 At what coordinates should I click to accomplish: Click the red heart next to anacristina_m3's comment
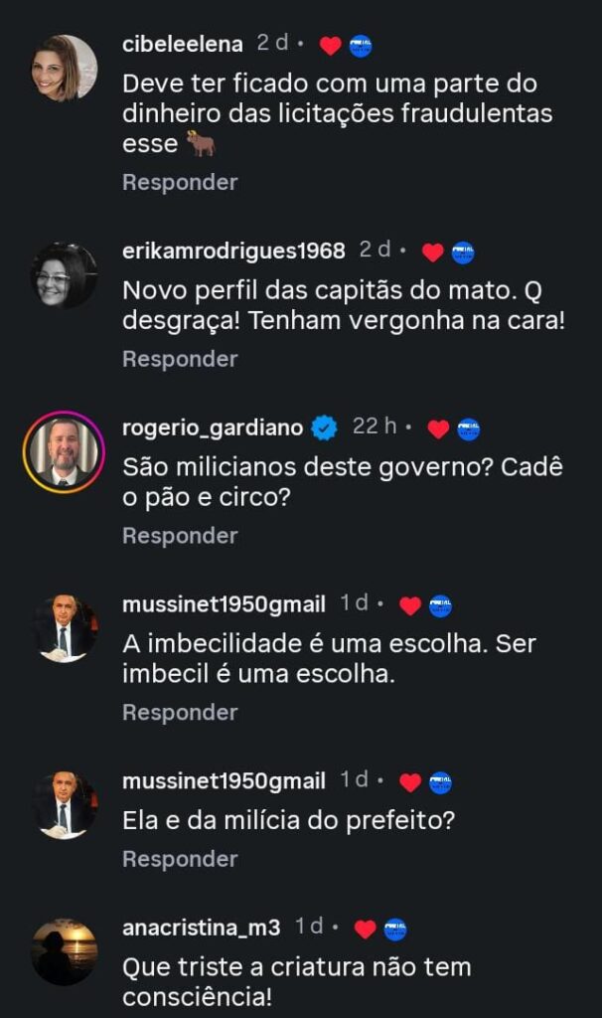(x=366, y=929)
